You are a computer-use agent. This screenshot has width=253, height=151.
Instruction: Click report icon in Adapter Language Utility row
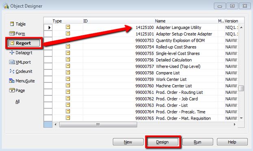coord(68,27)
